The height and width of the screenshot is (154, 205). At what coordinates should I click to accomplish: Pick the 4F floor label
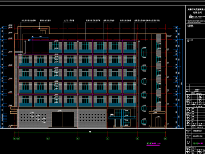tap(168, 77)
